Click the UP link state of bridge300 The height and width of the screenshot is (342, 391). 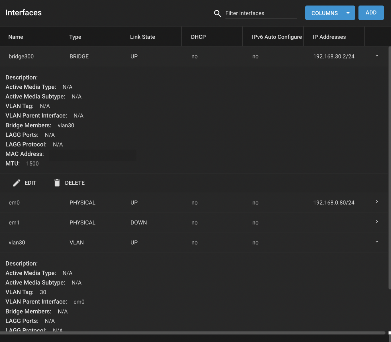134,56
